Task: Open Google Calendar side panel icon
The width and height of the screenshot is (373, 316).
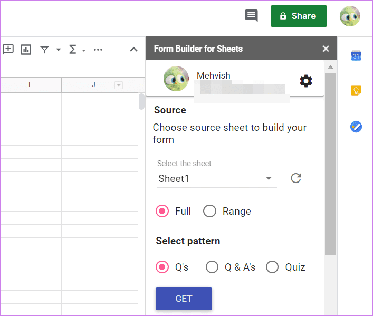Action: [x=356, y=56]
